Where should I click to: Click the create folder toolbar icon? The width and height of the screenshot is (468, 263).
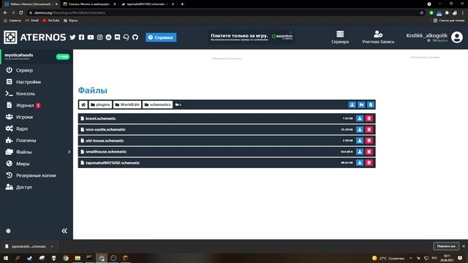coord(361,104)
